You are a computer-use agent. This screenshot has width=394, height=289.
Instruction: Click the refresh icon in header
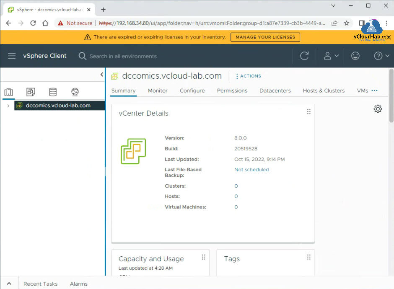pos(305,56)
